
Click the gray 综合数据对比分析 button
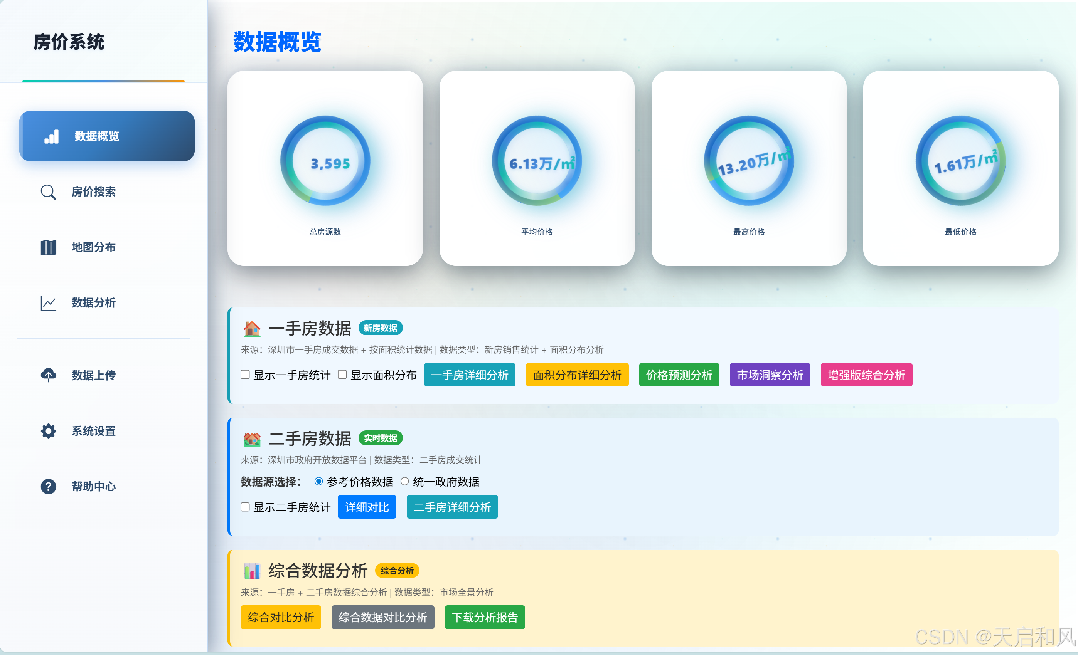click(x=382, y=617)
